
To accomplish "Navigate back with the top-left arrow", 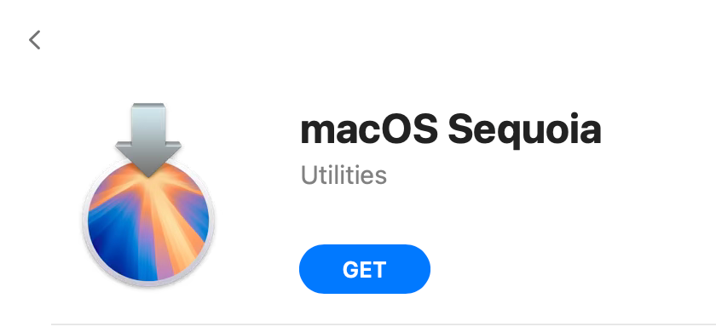I will click(x=35, y=40).
